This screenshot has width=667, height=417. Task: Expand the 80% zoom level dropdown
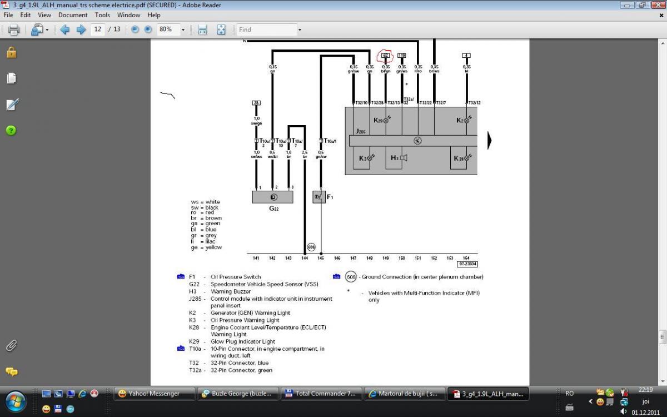click(183, 30)
